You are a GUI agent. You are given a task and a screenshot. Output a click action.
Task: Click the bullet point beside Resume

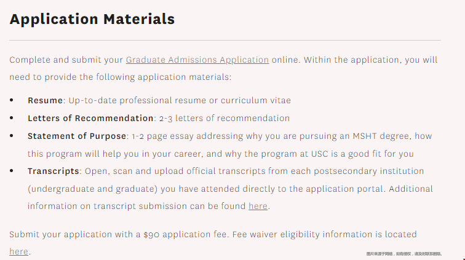click(x=12, y=100)
